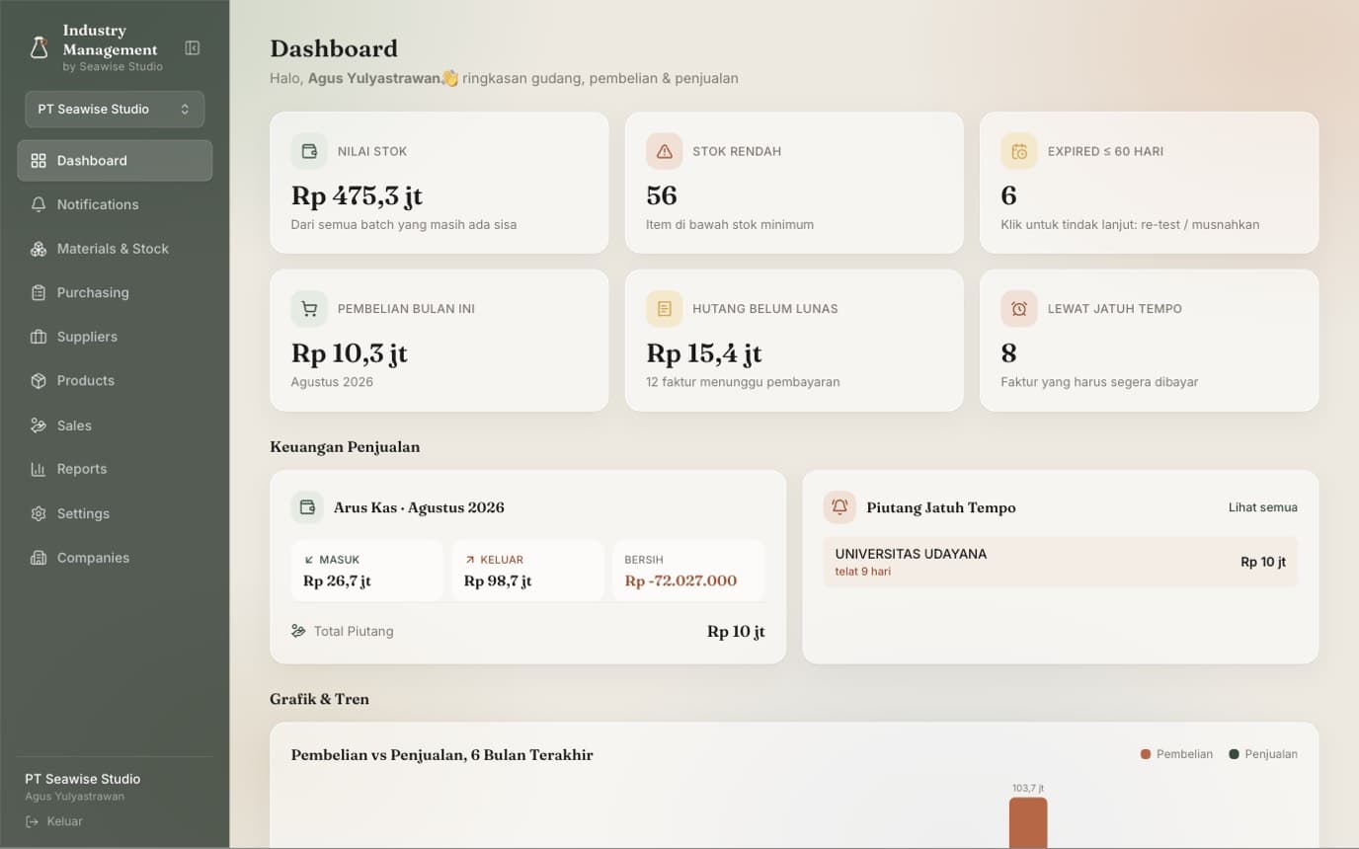Viewport: 1359px width, 849px height.
Task: Click the wallet icon on Nilai Stok card
Action: tap(309, 151)
